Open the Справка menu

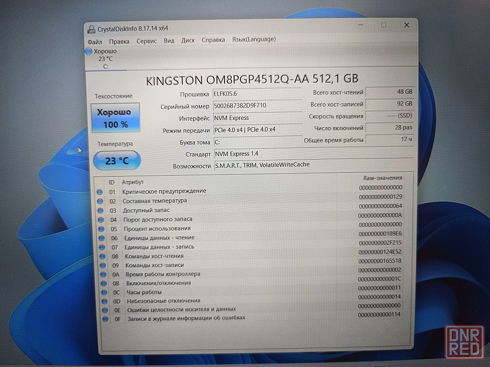point(213,40)
